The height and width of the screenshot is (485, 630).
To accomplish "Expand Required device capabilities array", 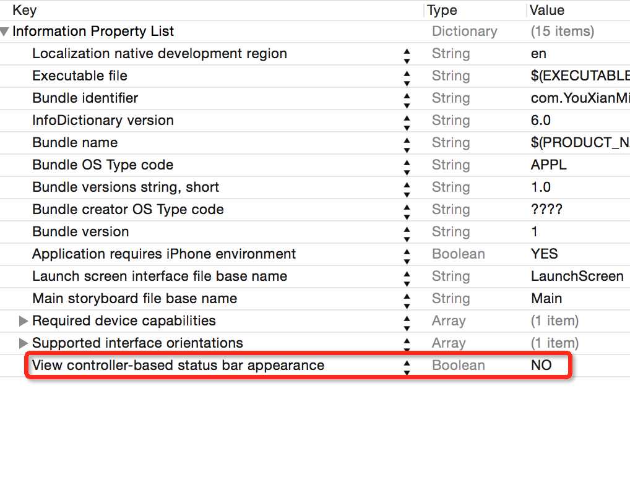I will click(x=24, y=321).
